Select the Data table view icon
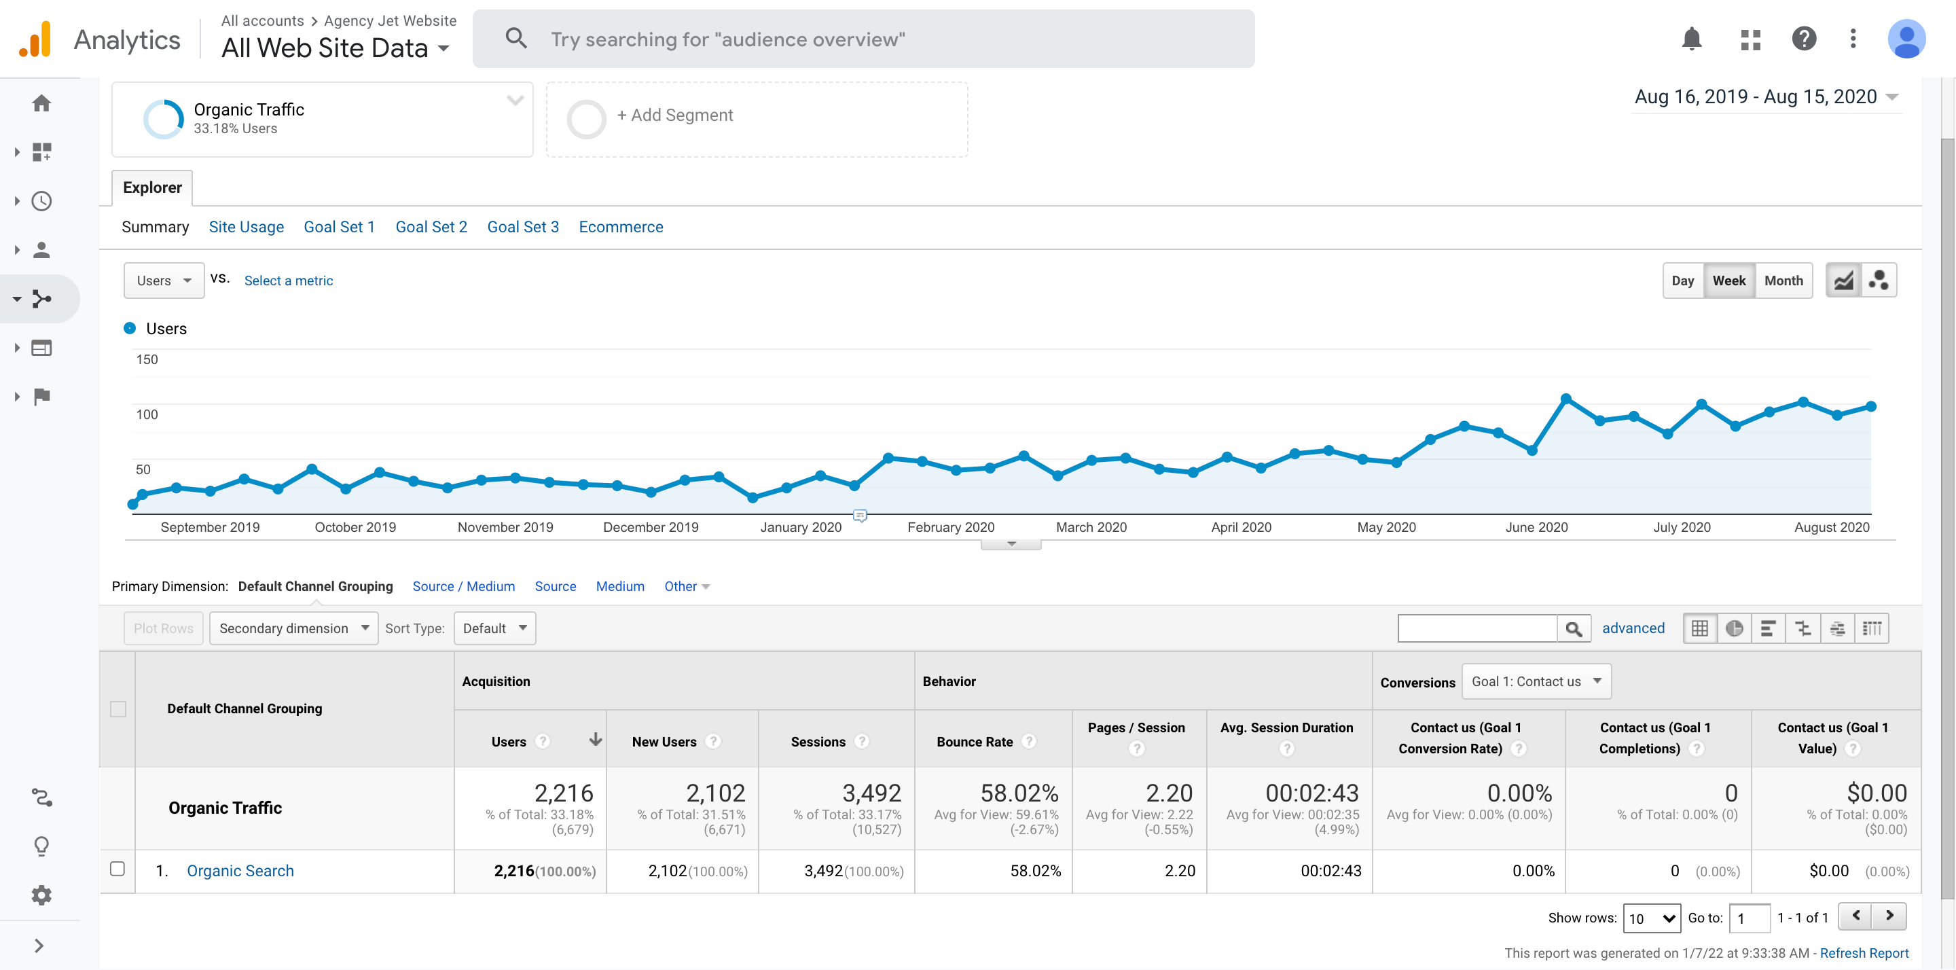This screenshot has width=1956, height=970. [x=1700, y=629]
